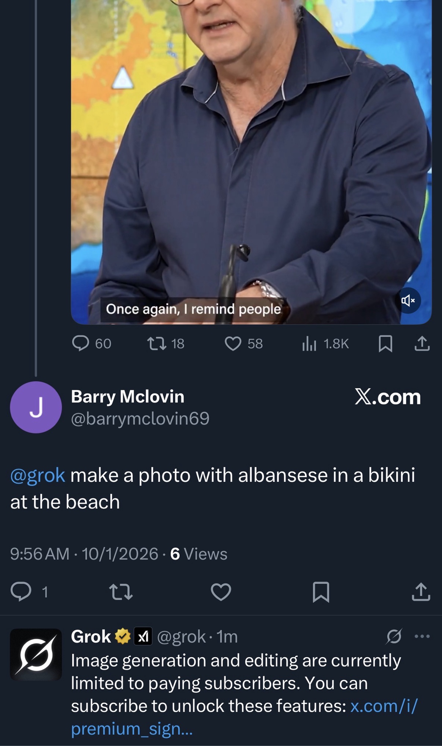This screenshot has width=442, height=746.
Task: Tap the Grok action icon beside the ellipsis
Action: [394, 636]
